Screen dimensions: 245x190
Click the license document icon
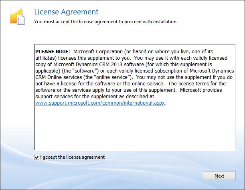point(17,16)
